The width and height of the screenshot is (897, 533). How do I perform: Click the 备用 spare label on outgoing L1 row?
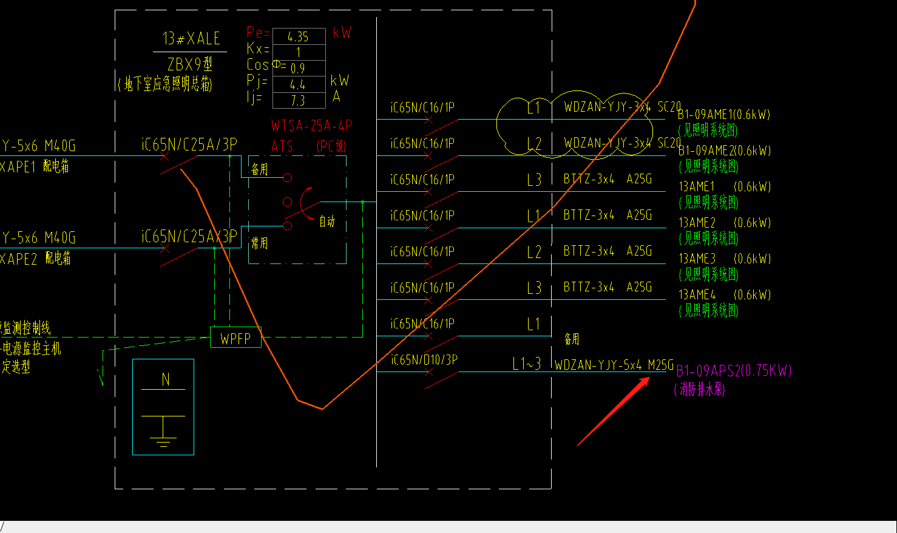coord(572,339)
